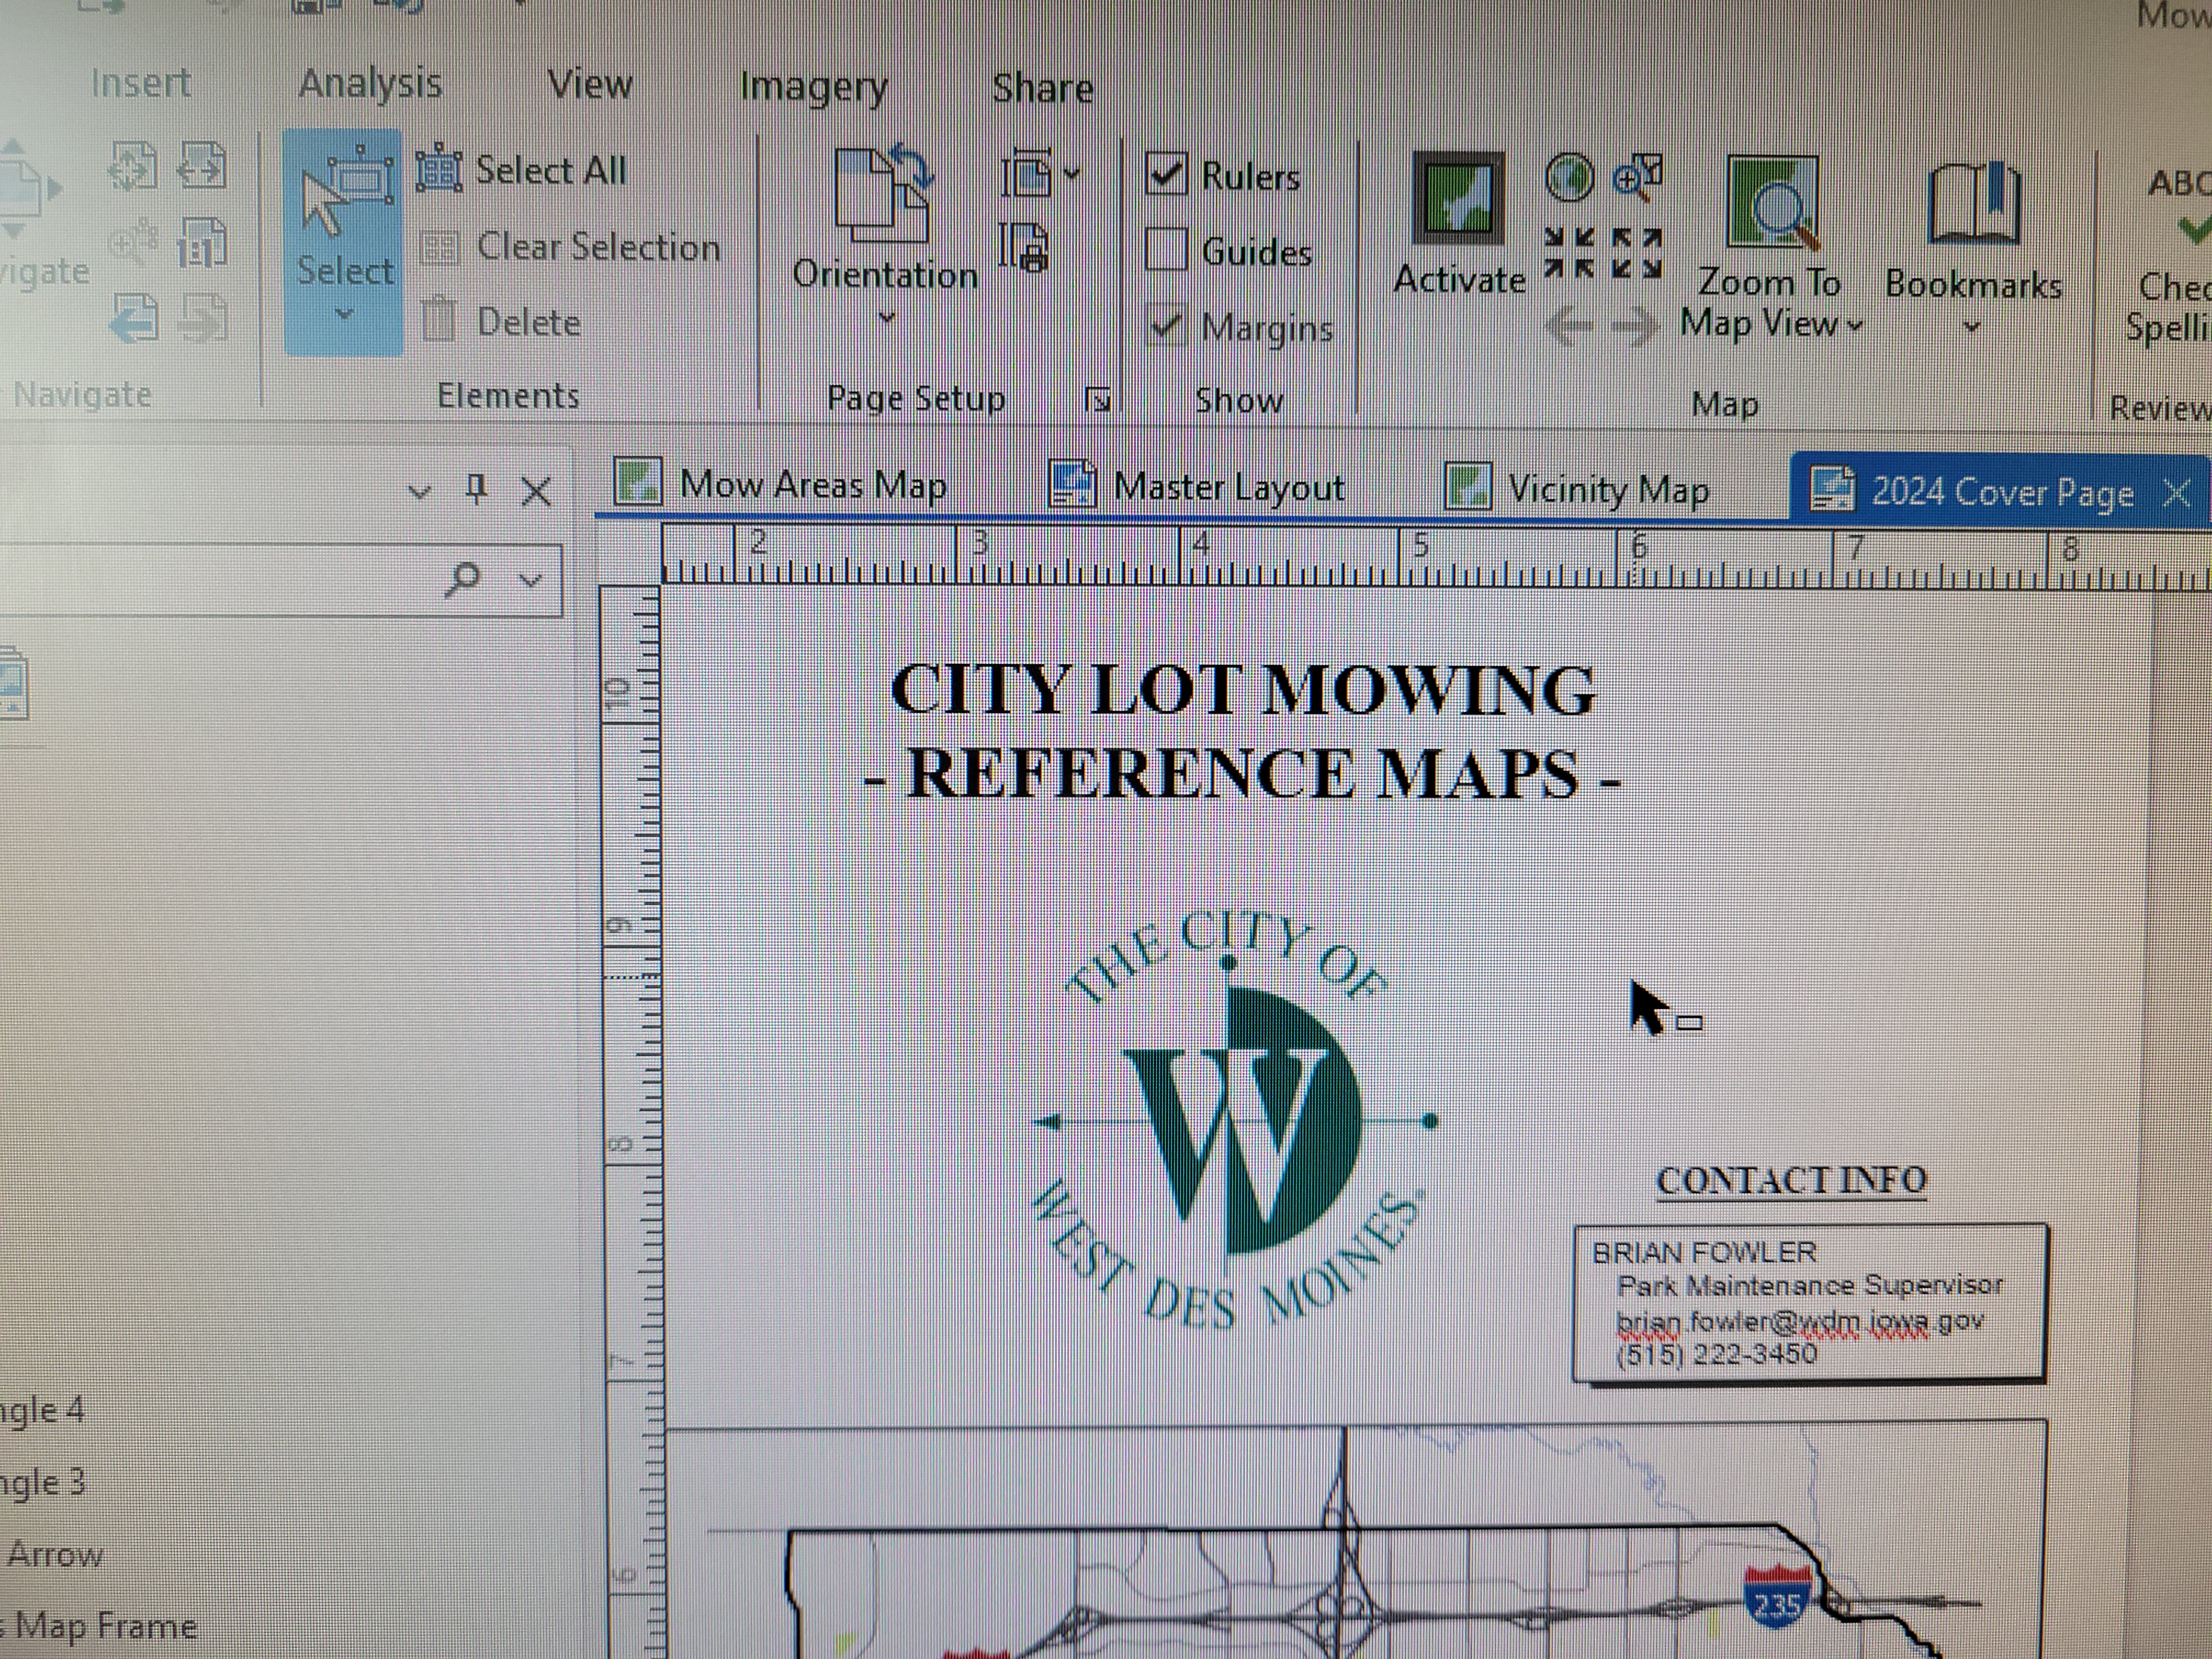Screen dimensions: 2212x1659
Task: Click the Fixed Zoom In arrows icon
Action: pos(1569,254)
